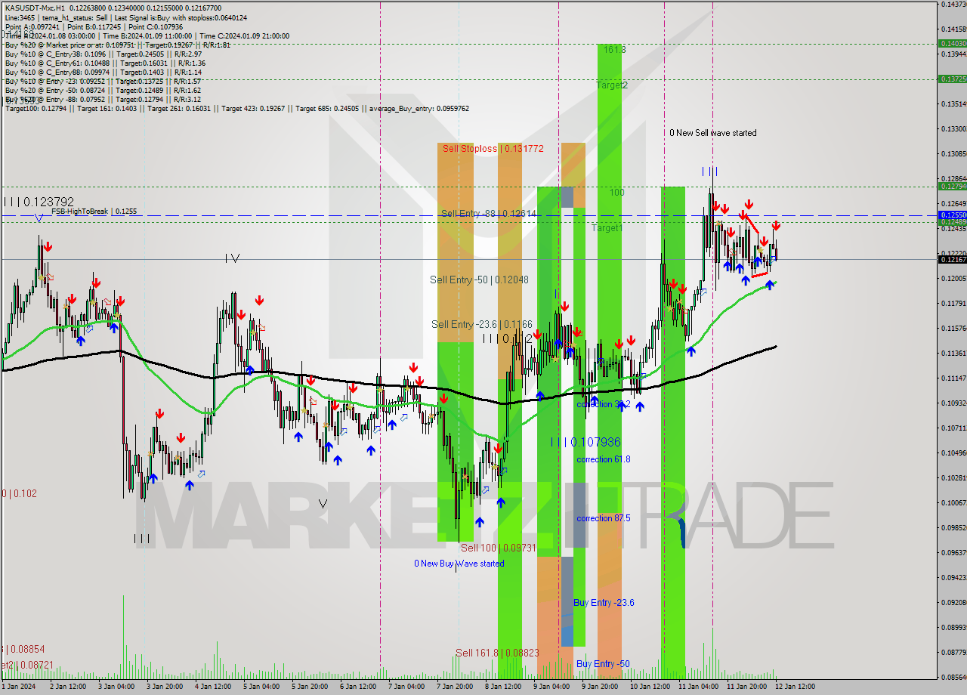Click the 0.08854 level label
The width and height of the screenshot is (967, 695).
pyautogui.click(x=23, y=649)
